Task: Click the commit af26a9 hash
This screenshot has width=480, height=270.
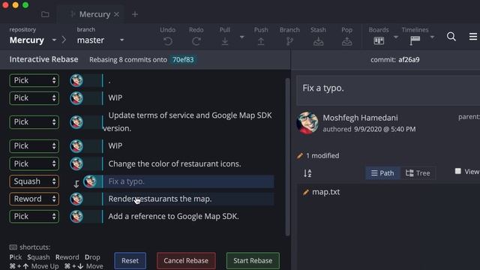Action: [409, 60]
